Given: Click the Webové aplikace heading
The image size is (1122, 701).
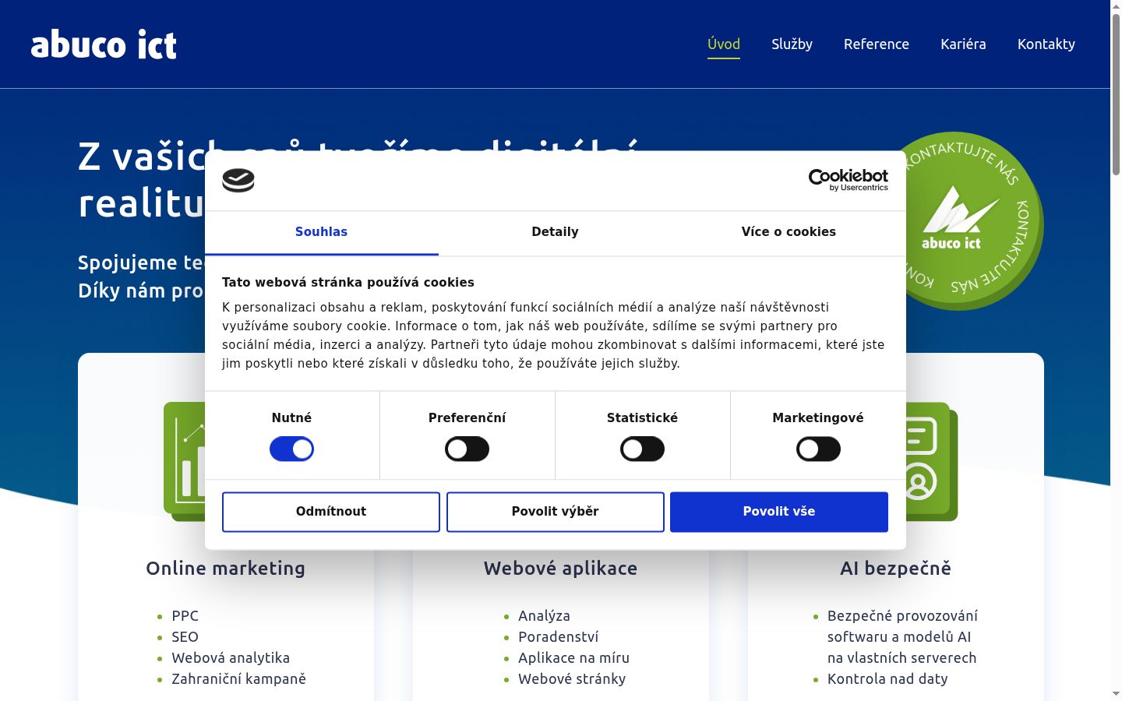Looking at the screenshot, I should (561, 569).
